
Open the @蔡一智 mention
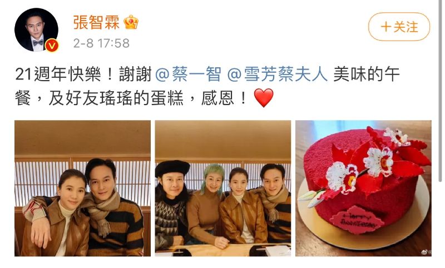tap(189, 75)
